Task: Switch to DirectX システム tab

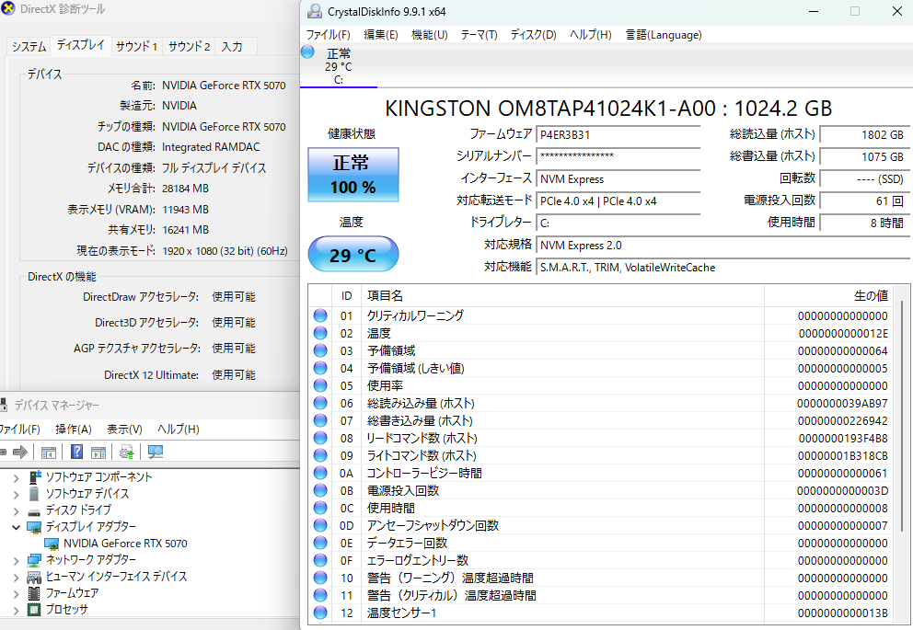Action: click(29, 47)
